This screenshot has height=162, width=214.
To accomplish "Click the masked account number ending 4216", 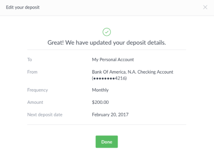I will click(x=109, y=78).
